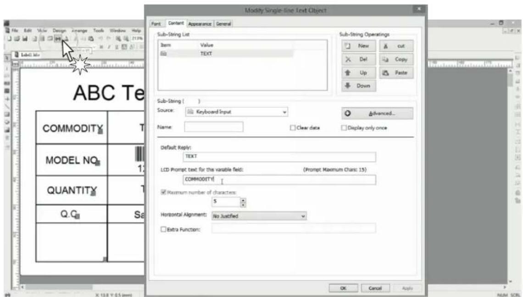Image resolution: width=523 pixels, height=297 pixels.
Task: Click the maximum characters number field
Action: coord(226,202)
